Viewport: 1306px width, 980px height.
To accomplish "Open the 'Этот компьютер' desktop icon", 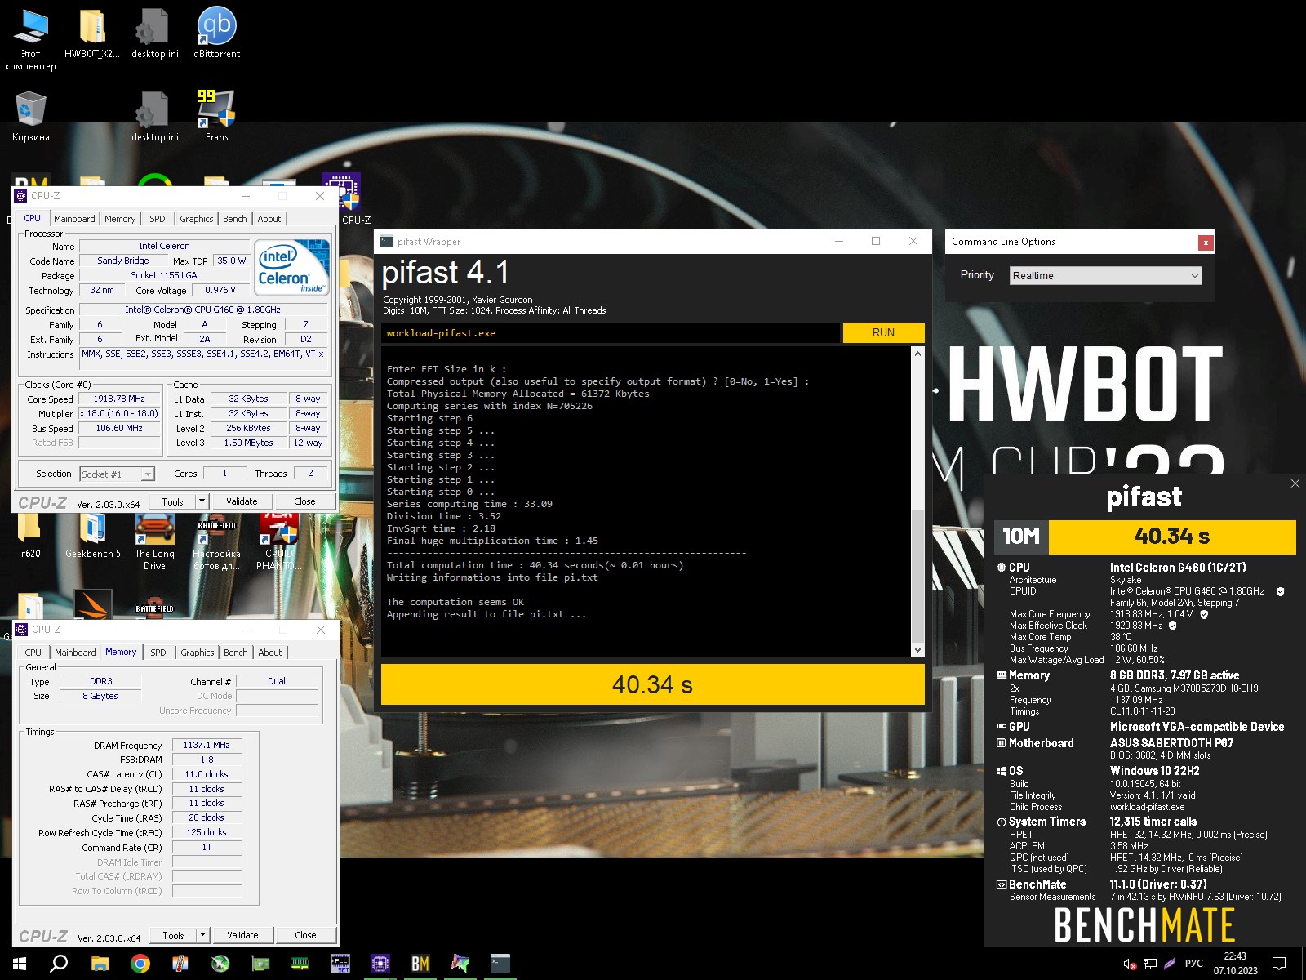I will (30, 39).
